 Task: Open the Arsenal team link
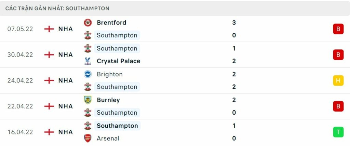pos(108,139)
